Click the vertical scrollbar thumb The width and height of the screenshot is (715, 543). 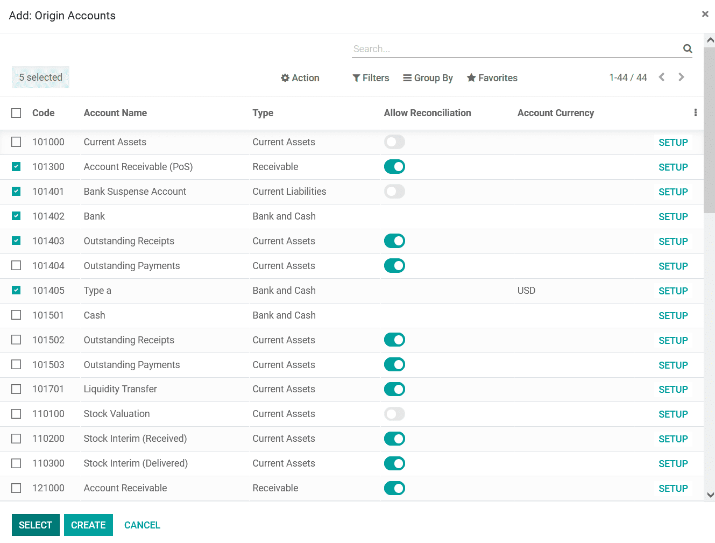tap(710, 130)
